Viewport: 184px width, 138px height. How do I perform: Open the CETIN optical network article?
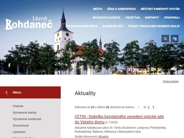pos(119,119)
